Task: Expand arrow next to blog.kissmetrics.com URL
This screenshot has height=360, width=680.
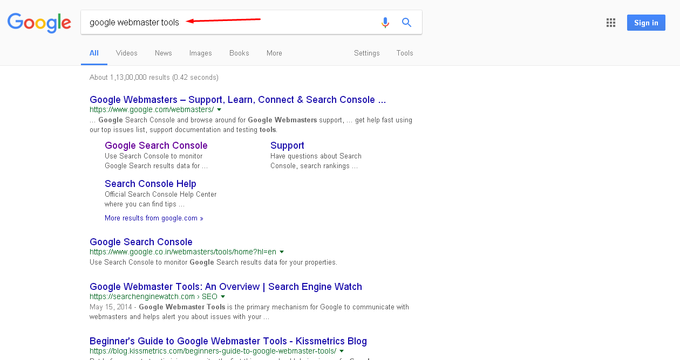Action: [x=342, y=351]
